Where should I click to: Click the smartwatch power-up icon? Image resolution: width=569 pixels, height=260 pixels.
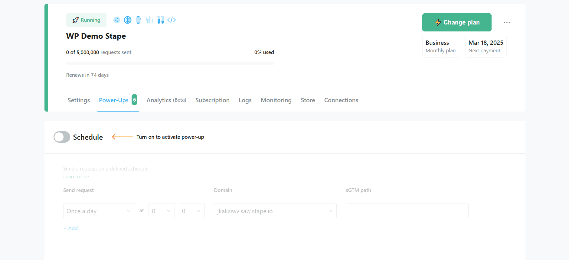(139, 20)
